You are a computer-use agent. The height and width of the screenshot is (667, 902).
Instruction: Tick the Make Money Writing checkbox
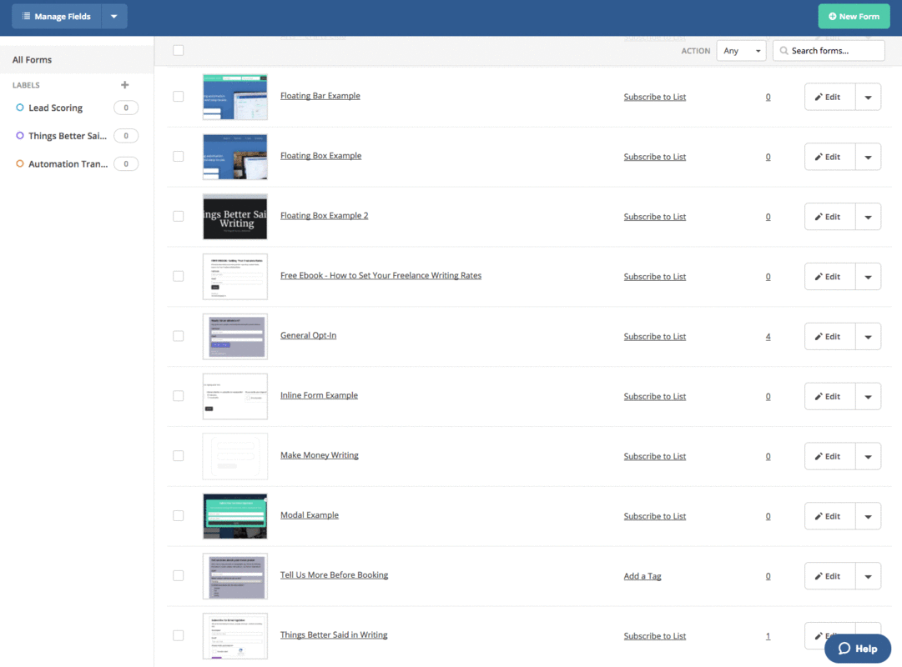point(178,456)
